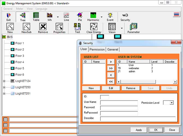
Task: Open the Event light bulb icon
Action: click(x=110, y=15)
